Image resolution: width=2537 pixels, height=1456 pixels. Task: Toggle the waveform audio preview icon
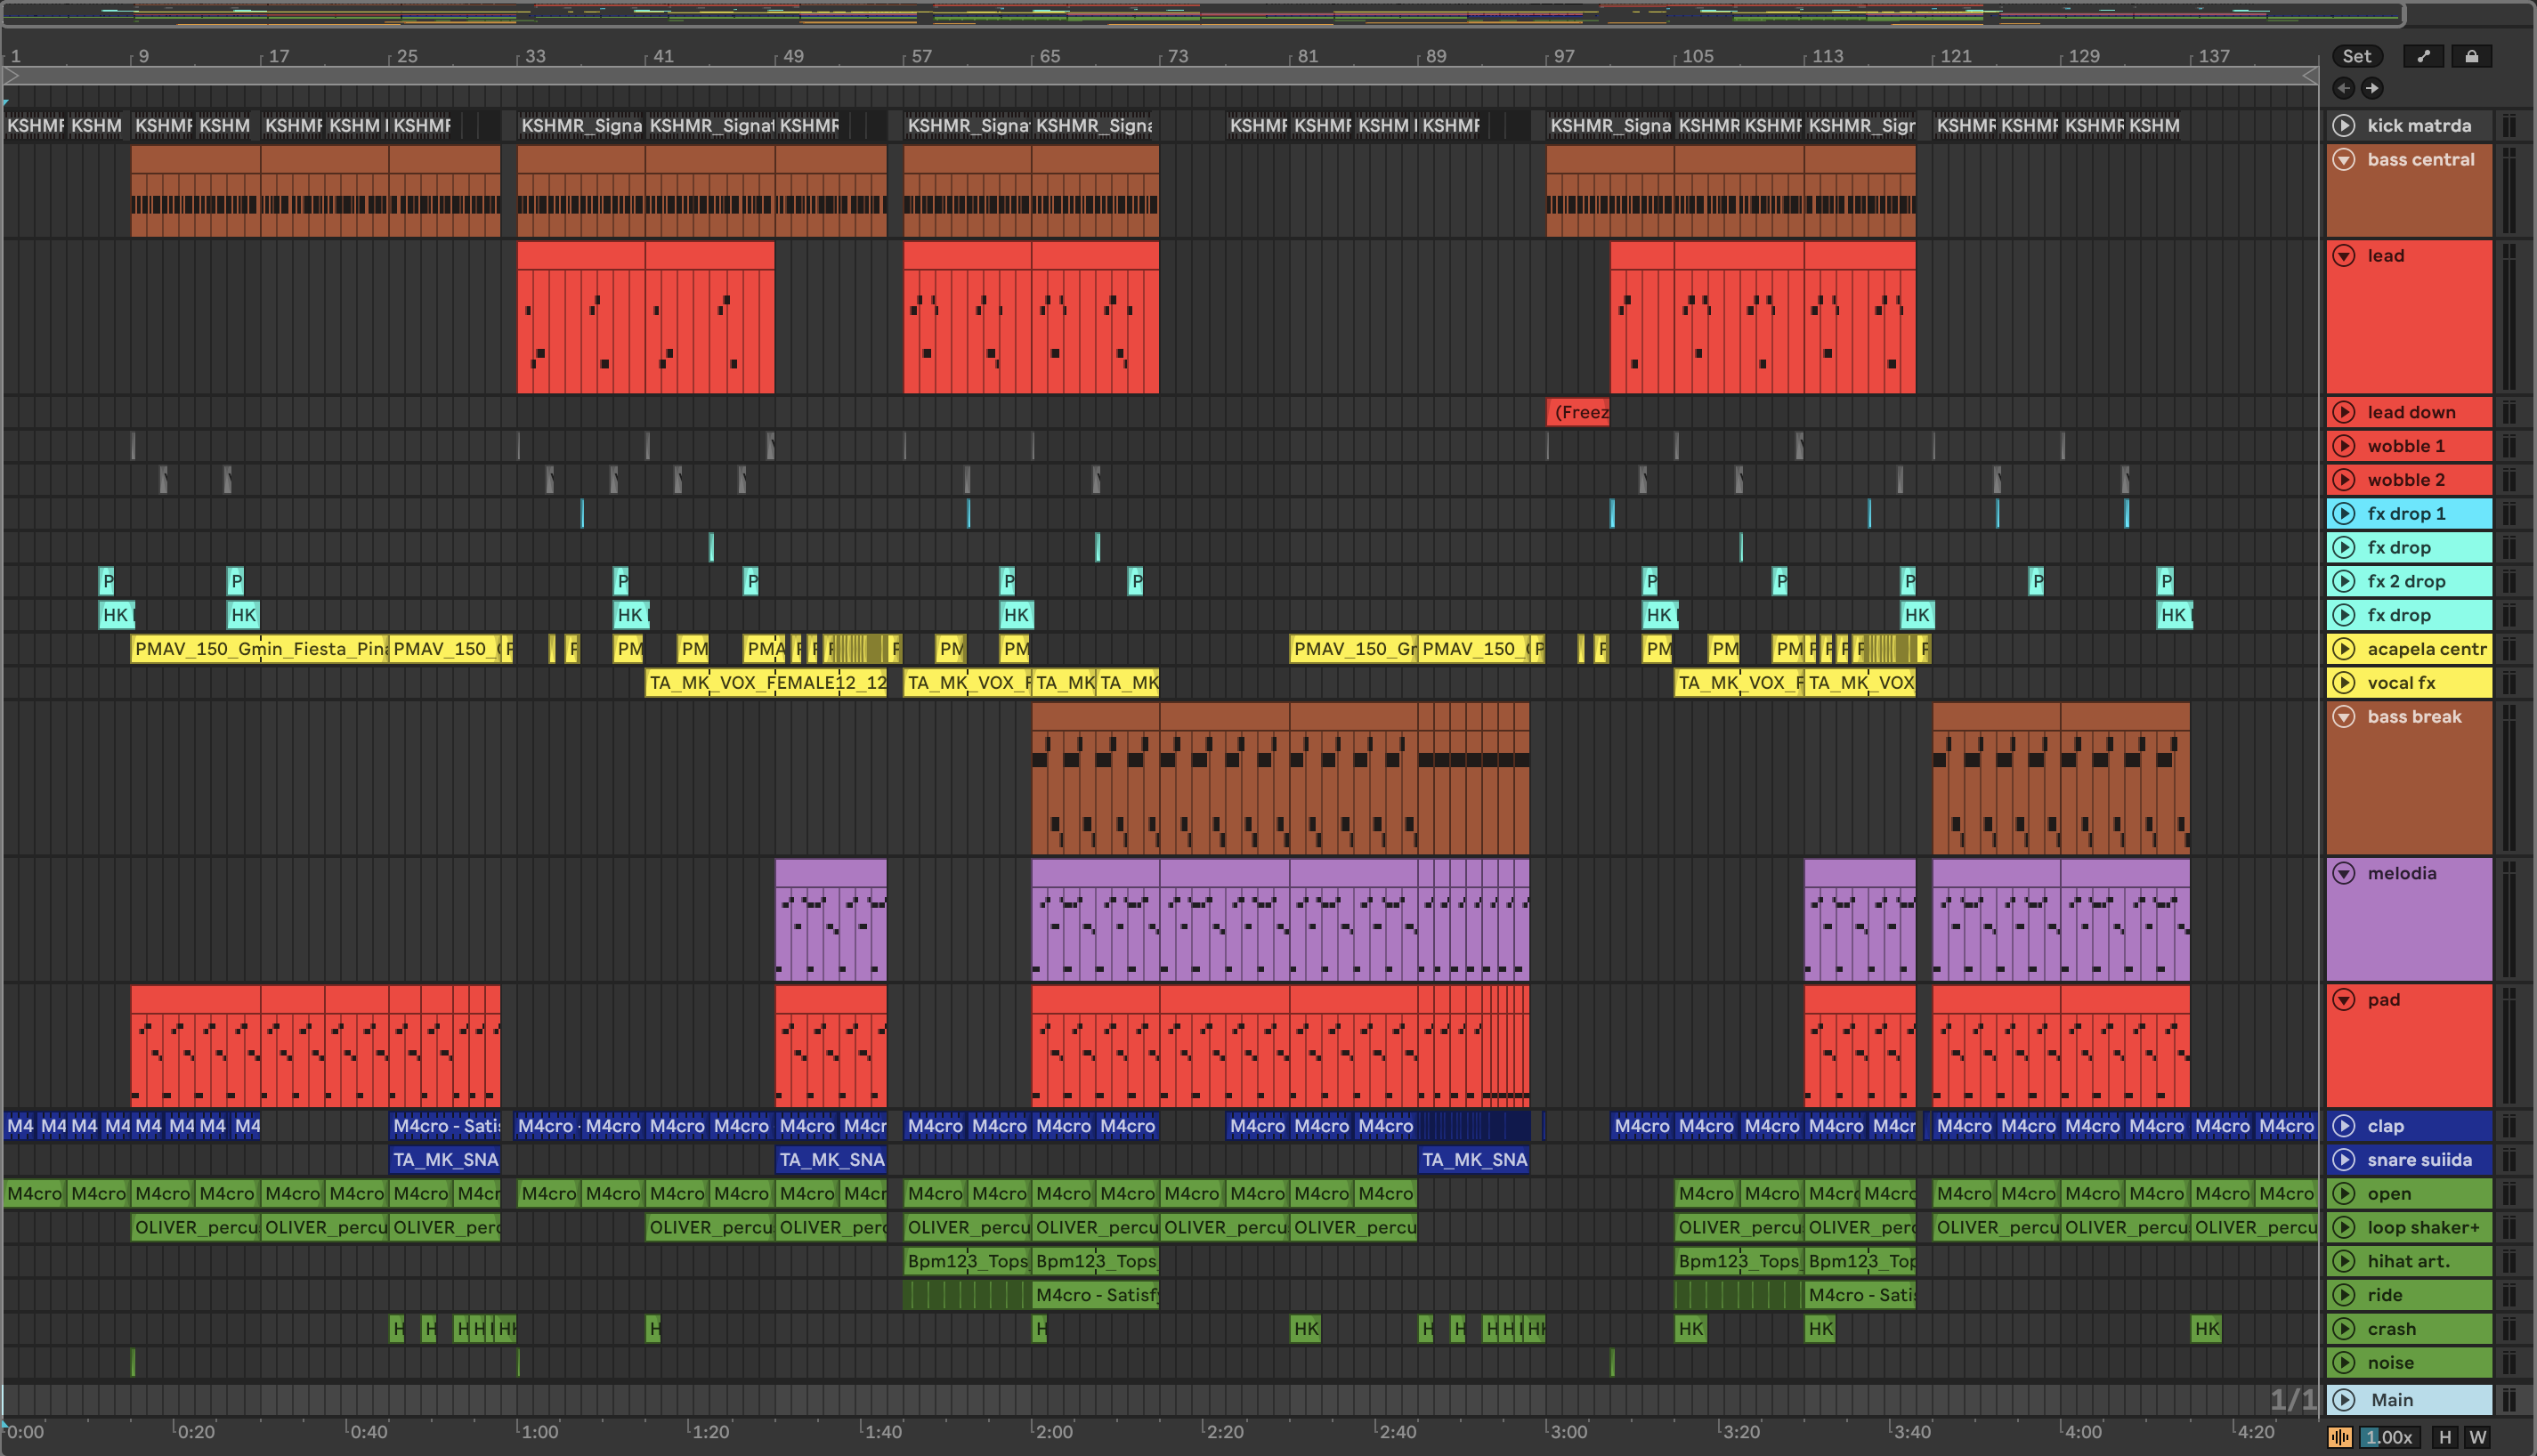pos(2340,1437)
